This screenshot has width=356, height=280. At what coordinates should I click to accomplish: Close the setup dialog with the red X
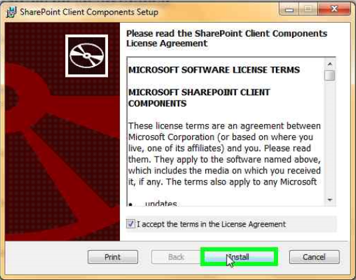pos(334,9)
